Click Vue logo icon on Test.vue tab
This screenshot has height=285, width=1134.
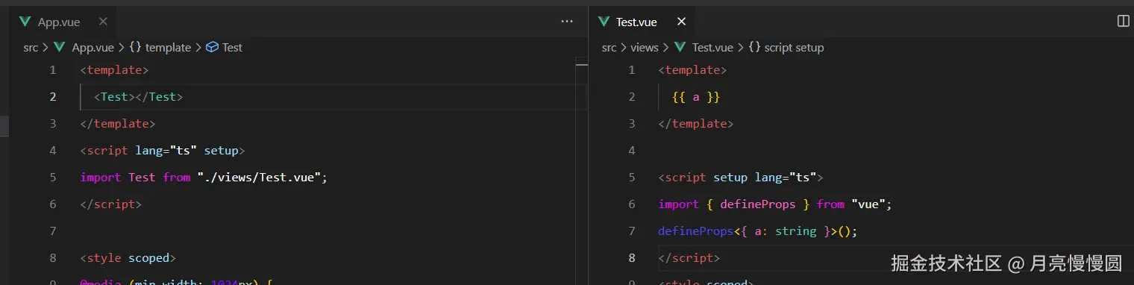click(604, 22)
